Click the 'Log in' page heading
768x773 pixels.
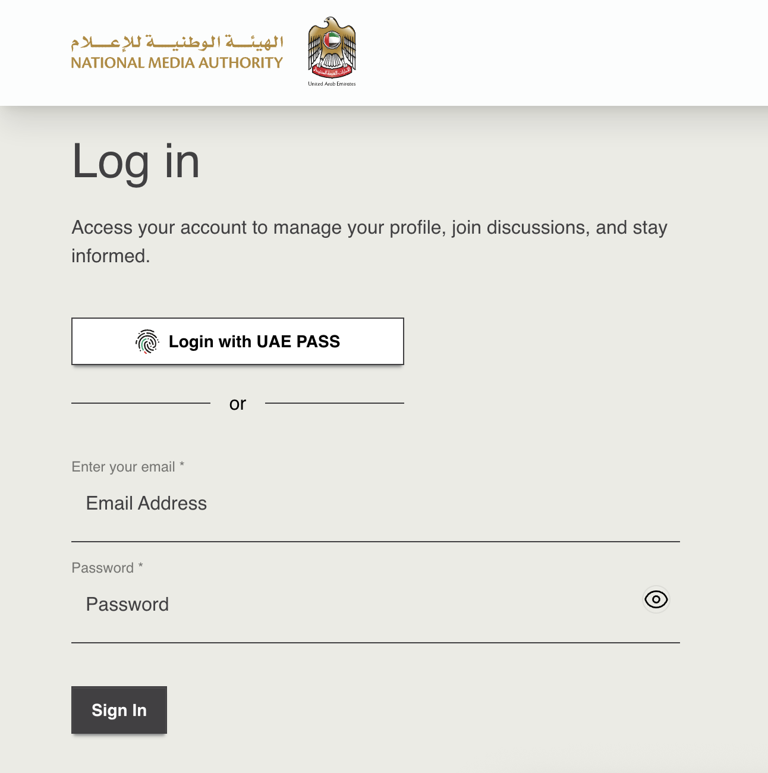tap(136, 162)
